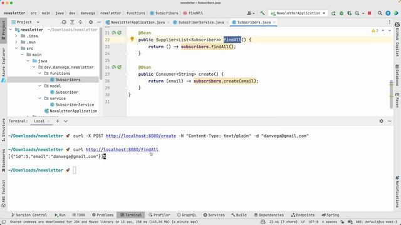Collapse the service package

coord(39,99)
